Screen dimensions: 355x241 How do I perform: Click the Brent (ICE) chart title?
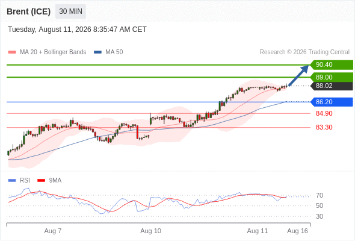click(28, 11)
